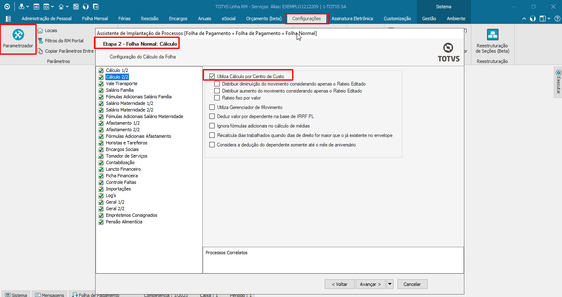Open the eSocial tab
This screenshot has width=562, height=297.
point(229,19)
